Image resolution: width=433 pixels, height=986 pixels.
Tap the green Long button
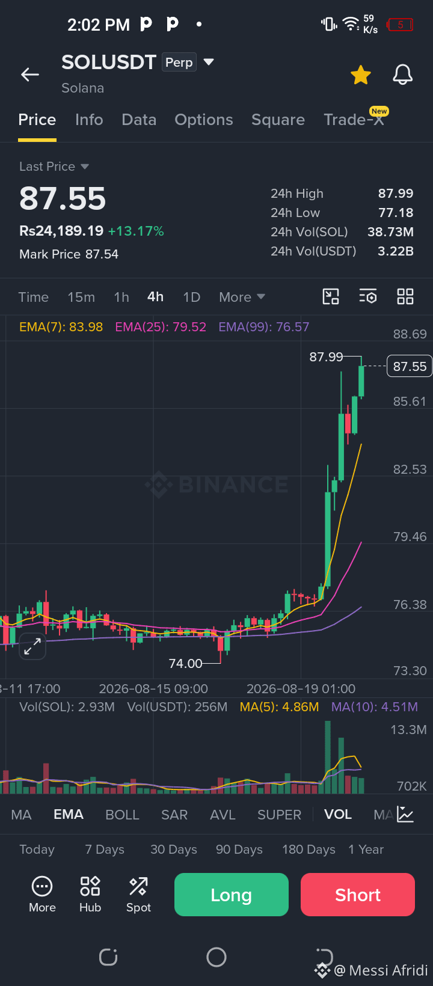(x=232, y=895)
